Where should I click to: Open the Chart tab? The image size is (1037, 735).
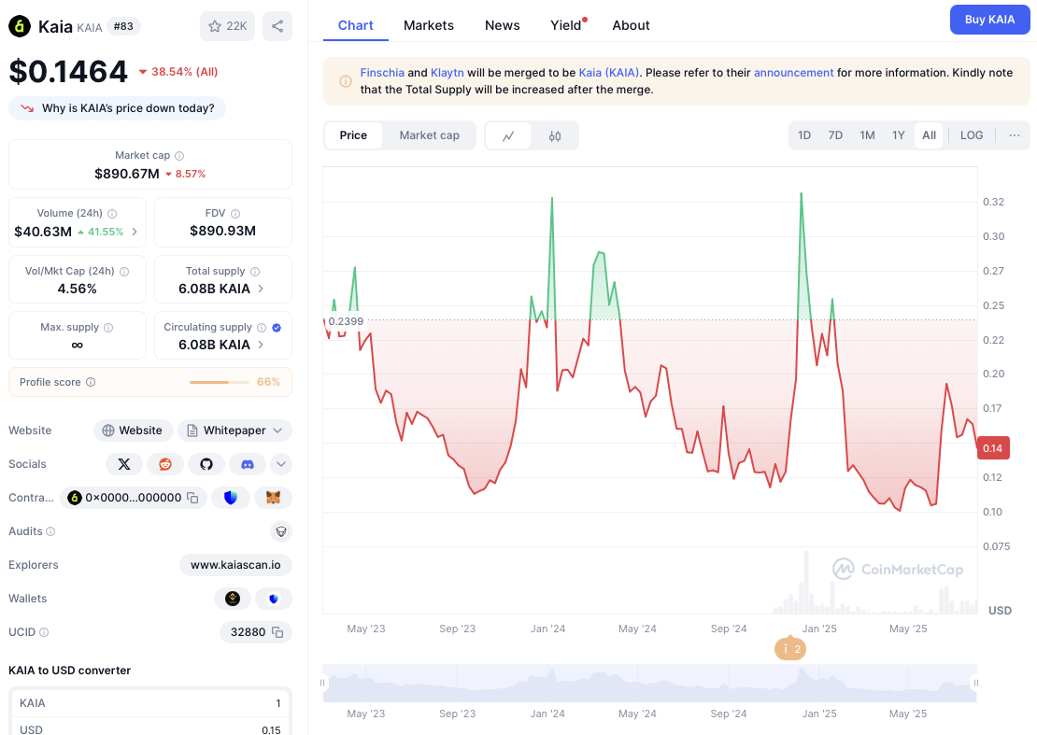pyautogui.click(x=356, y=25)
